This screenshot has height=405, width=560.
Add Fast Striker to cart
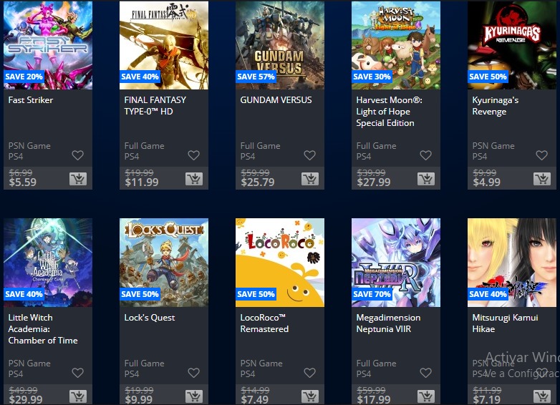78,179
